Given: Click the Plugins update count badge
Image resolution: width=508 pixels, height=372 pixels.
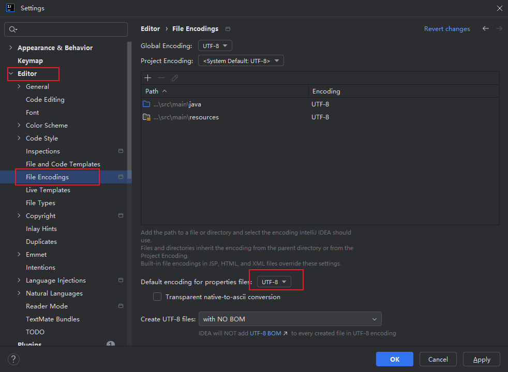Looking at the screenshot, I should [111, 343].
